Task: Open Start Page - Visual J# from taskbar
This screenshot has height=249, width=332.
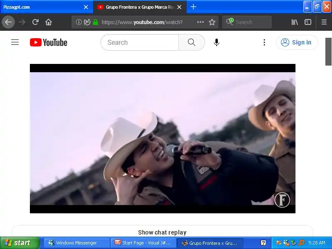Action: click(x=143, y=243)
